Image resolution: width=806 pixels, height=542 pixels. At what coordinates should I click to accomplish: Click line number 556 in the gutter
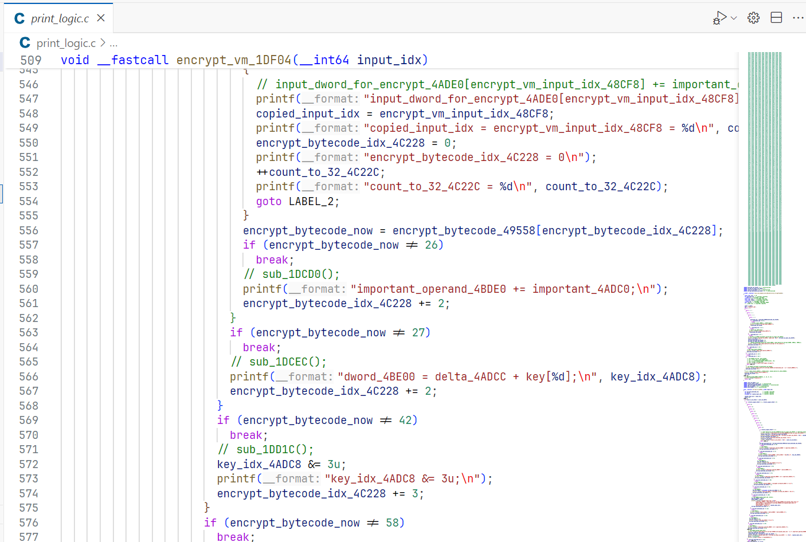pos(29,230)
